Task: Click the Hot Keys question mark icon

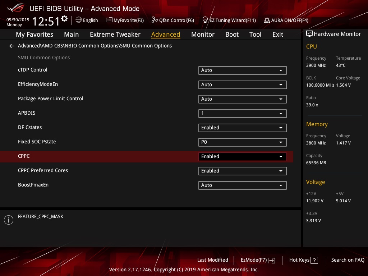Action: click(x=314, y=260)
